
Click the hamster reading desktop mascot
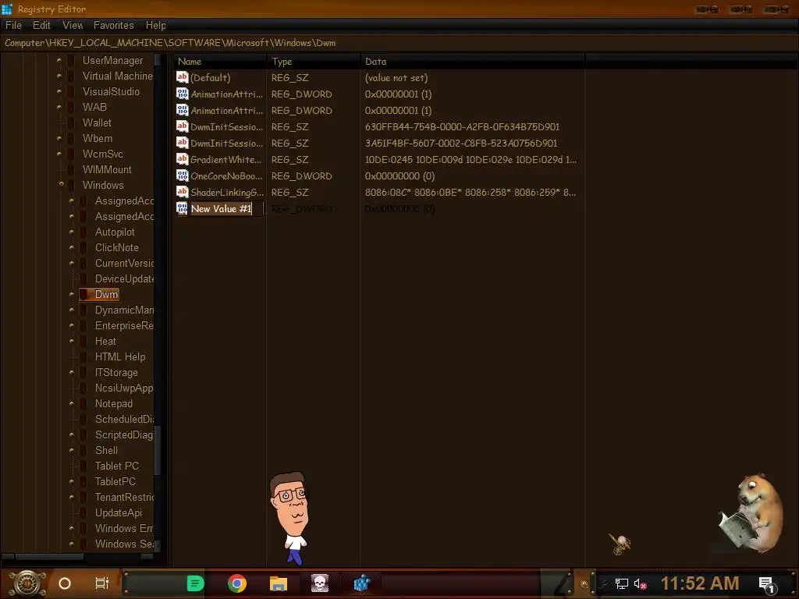point(751,513)
